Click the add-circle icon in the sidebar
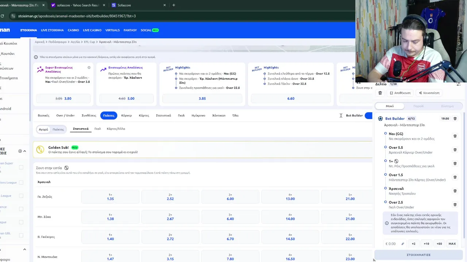 tap(20, 151)
